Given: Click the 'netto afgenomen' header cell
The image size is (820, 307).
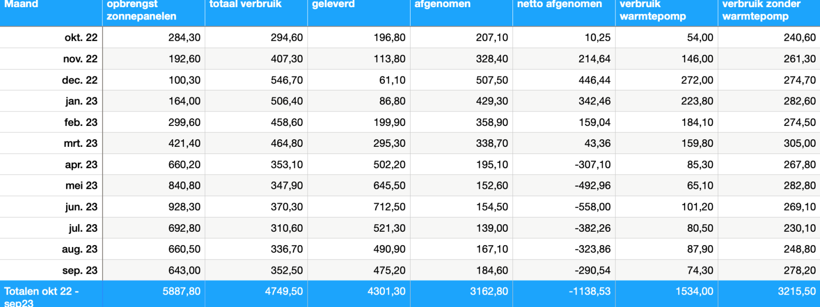Looking at the screenshot, I should click(559, 5).
